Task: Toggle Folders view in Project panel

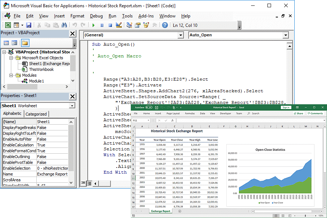Action: [x=25, y=43]
